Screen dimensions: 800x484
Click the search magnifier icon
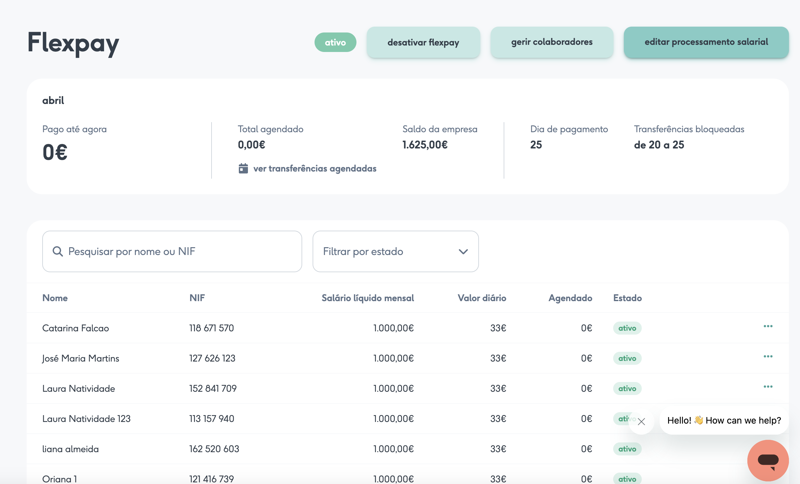tap(58, 251)
